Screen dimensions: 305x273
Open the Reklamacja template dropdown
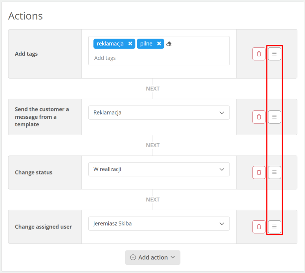pyautogui.click(x=159, y=113)
